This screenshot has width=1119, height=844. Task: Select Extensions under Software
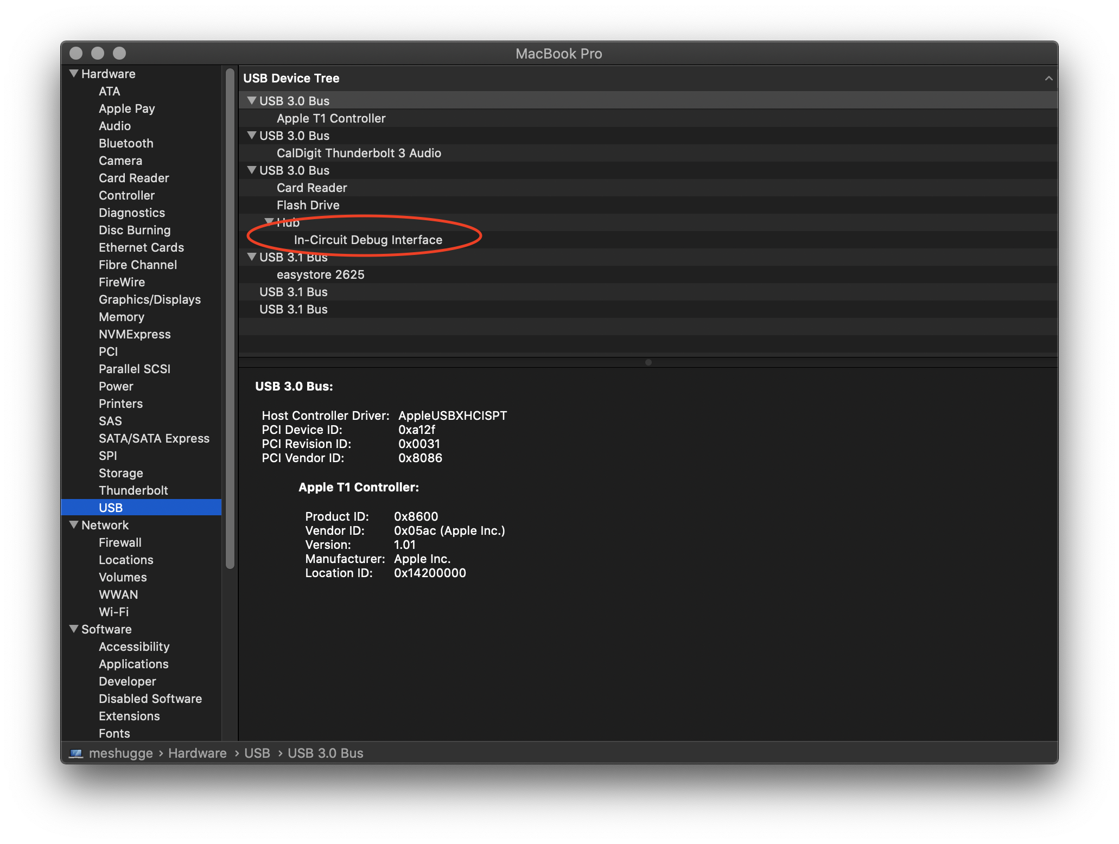click(129, 716)
